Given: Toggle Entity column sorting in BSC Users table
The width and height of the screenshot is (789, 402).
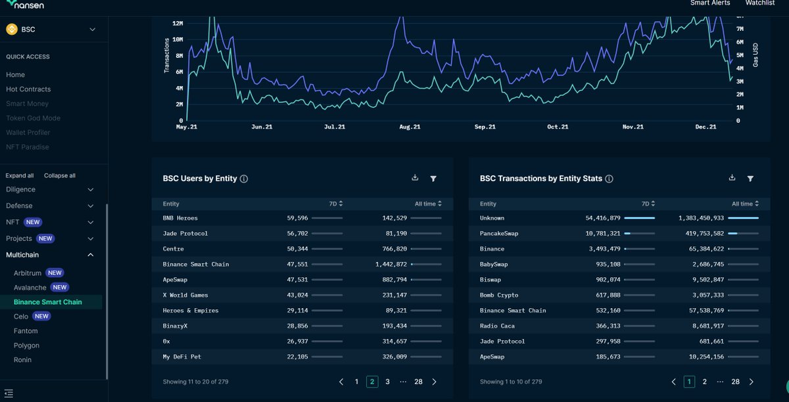Looking at the screenshot, I should (171, 204).
